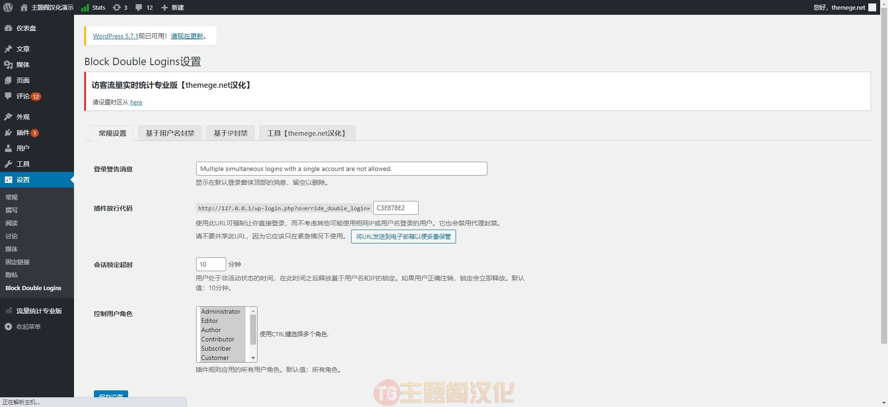888x407 pixels.
Task: Open the 仪表盘 dashboard icon
Action: pyautogui.click(x=8, y=28)
